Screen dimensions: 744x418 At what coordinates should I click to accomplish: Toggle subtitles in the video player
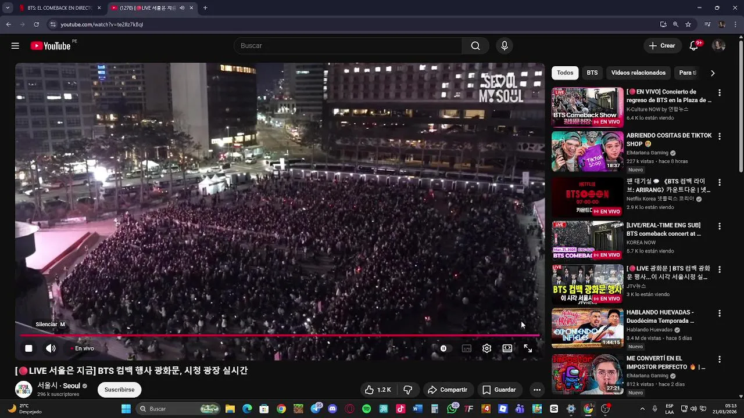pos(467,348)
